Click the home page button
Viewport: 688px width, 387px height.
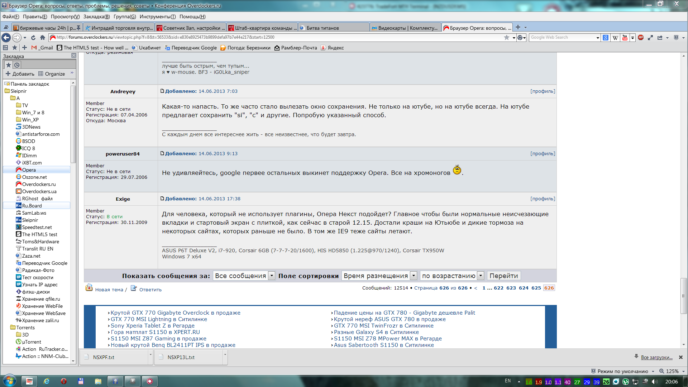43,37
